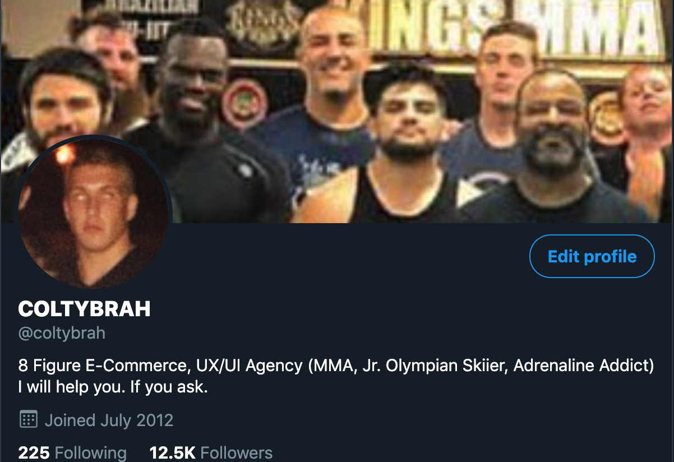The height and width of the screenshot is (462, 674).
Task: Click the 12.5K follower count number
Action: [173, 452]
